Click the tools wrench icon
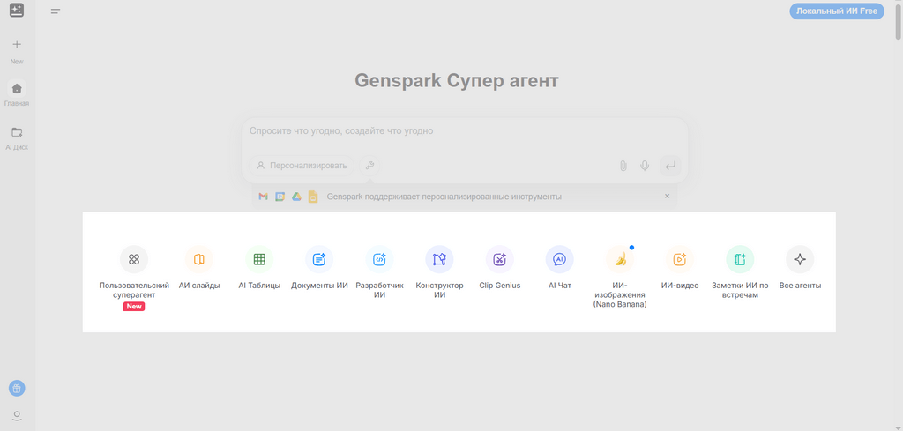 [x=369, y=166]
